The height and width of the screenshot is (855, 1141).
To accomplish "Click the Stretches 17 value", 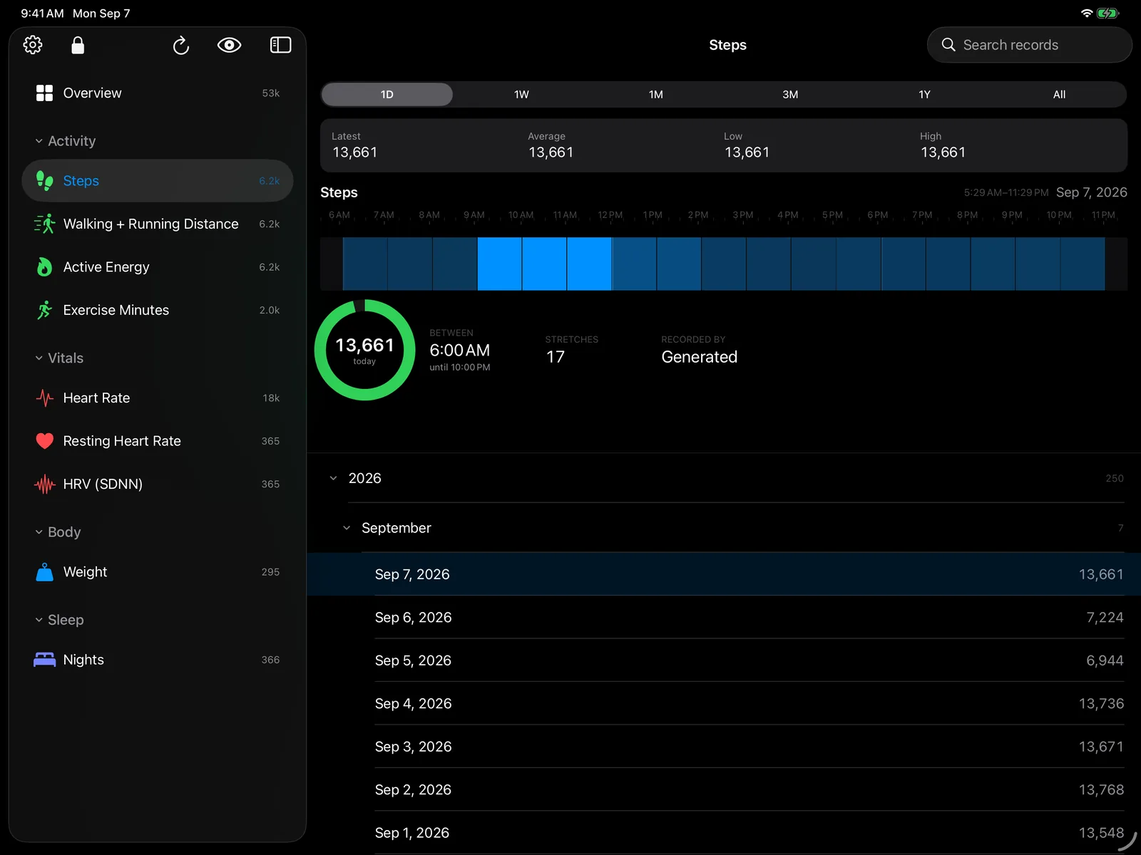I will point(556,357).
